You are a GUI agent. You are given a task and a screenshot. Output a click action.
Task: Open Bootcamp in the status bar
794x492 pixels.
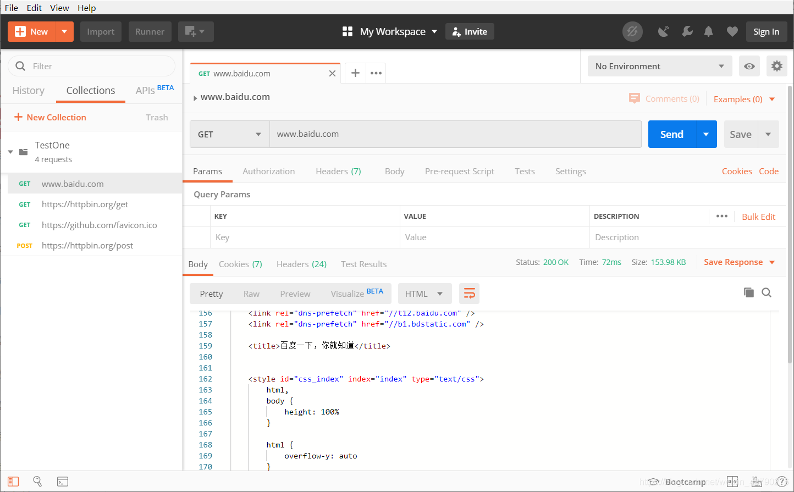[677, 482]
